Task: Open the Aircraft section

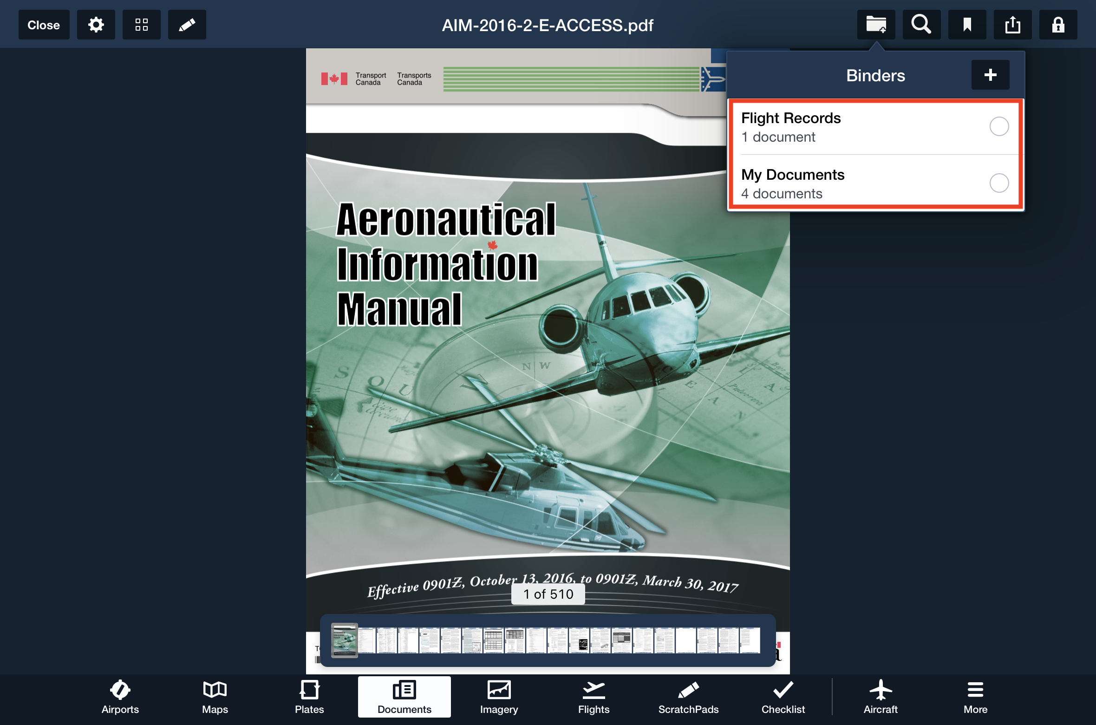Action: [880, 697]
